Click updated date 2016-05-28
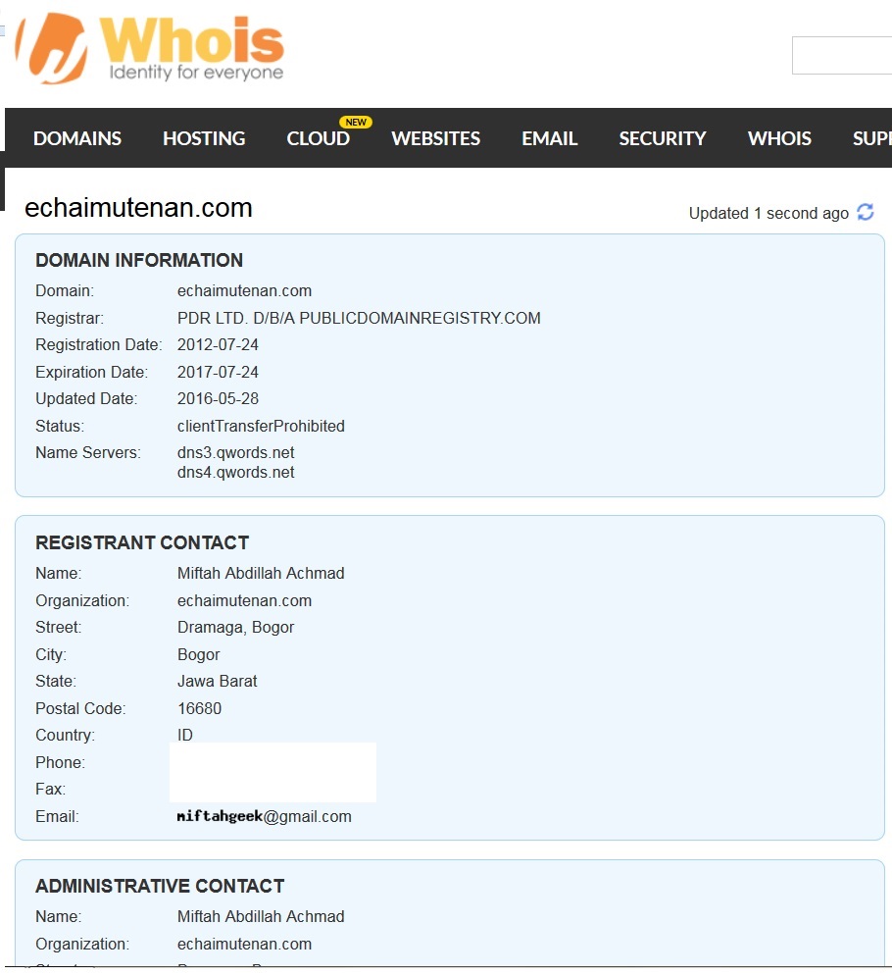This screenshot has width=892, height=975. [x=218, y=398]
